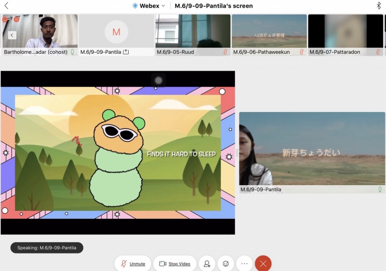Unmute the microphone
386x271 pixels.
tap(133, 263)
